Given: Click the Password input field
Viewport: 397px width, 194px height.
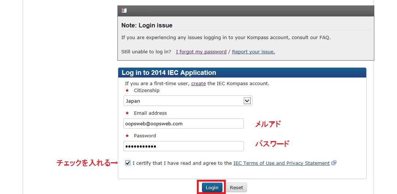Looking at the screenshot, I should coord(183,146).
